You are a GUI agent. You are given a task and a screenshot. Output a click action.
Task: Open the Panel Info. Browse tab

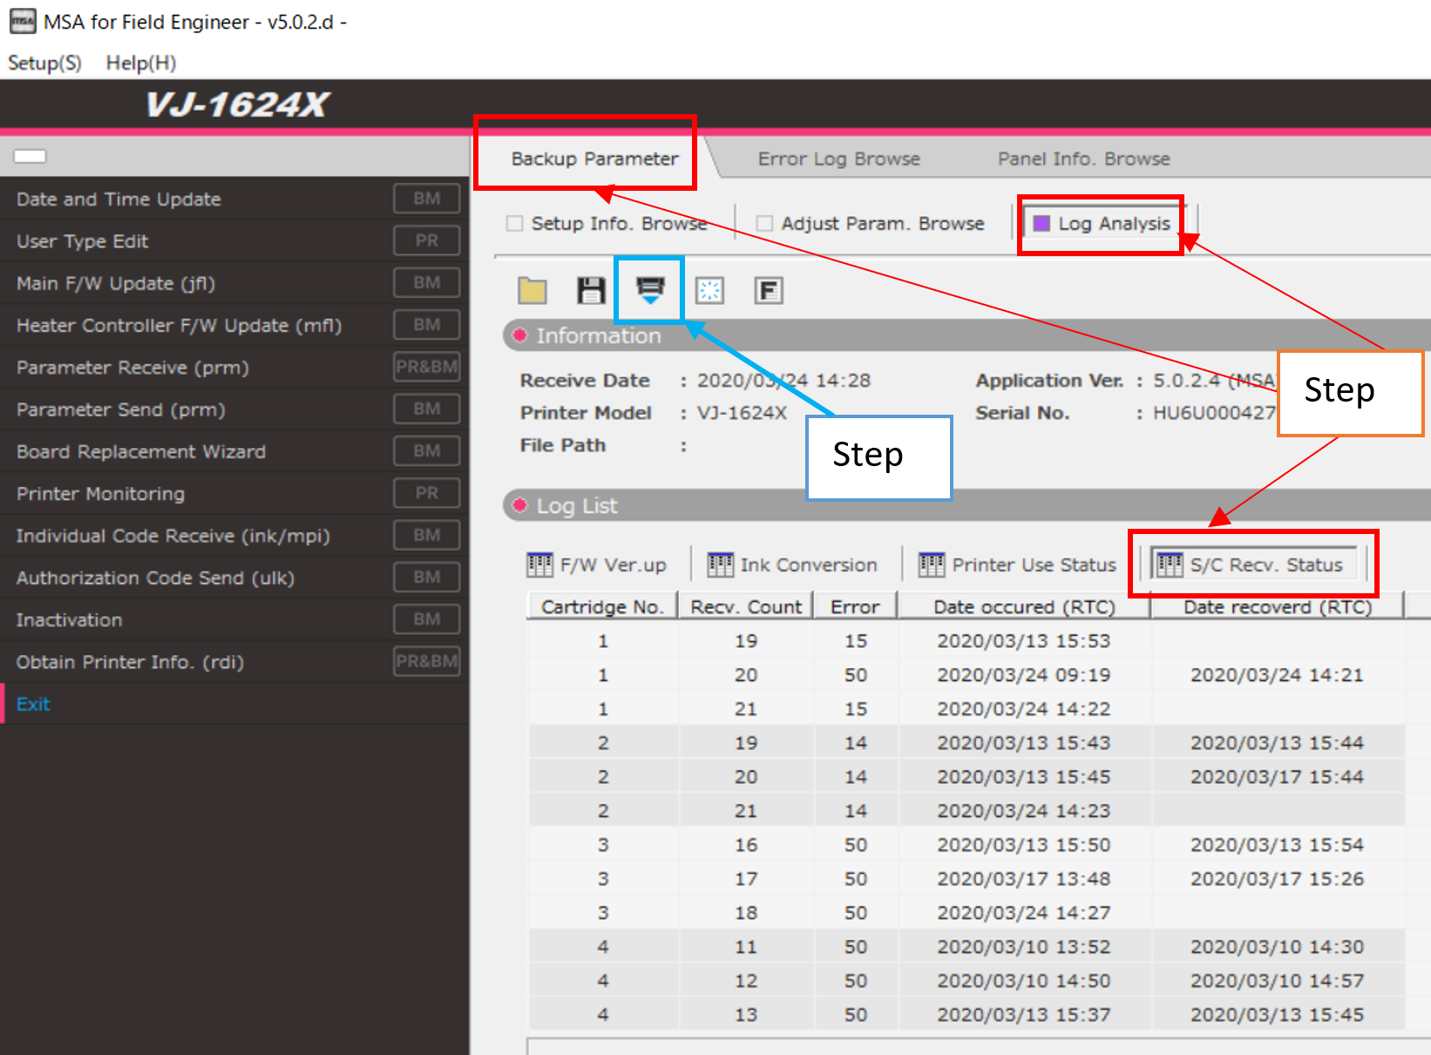1083,159
